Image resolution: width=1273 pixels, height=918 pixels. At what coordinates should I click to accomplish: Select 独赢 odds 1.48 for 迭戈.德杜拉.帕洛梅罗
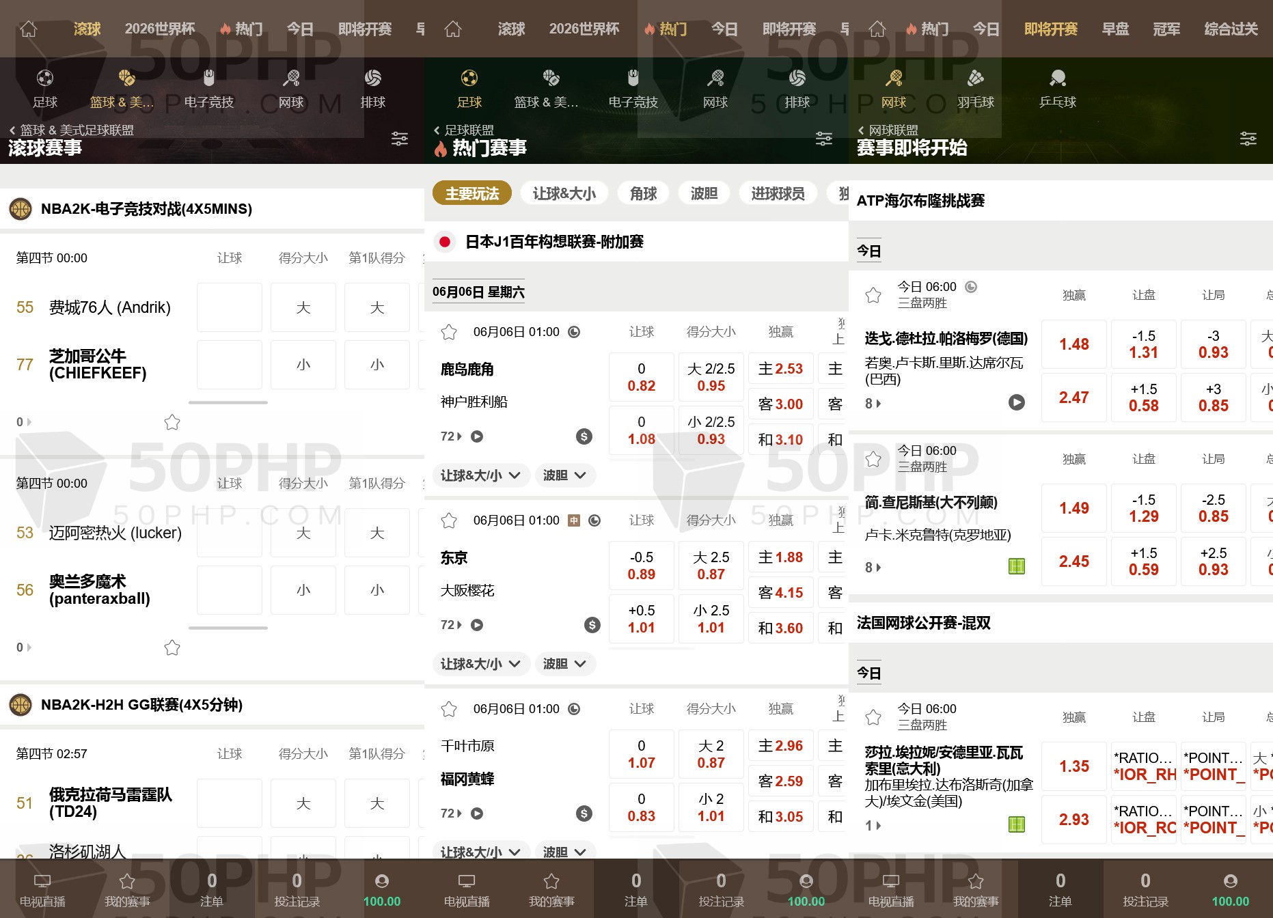pos(1074,344)
